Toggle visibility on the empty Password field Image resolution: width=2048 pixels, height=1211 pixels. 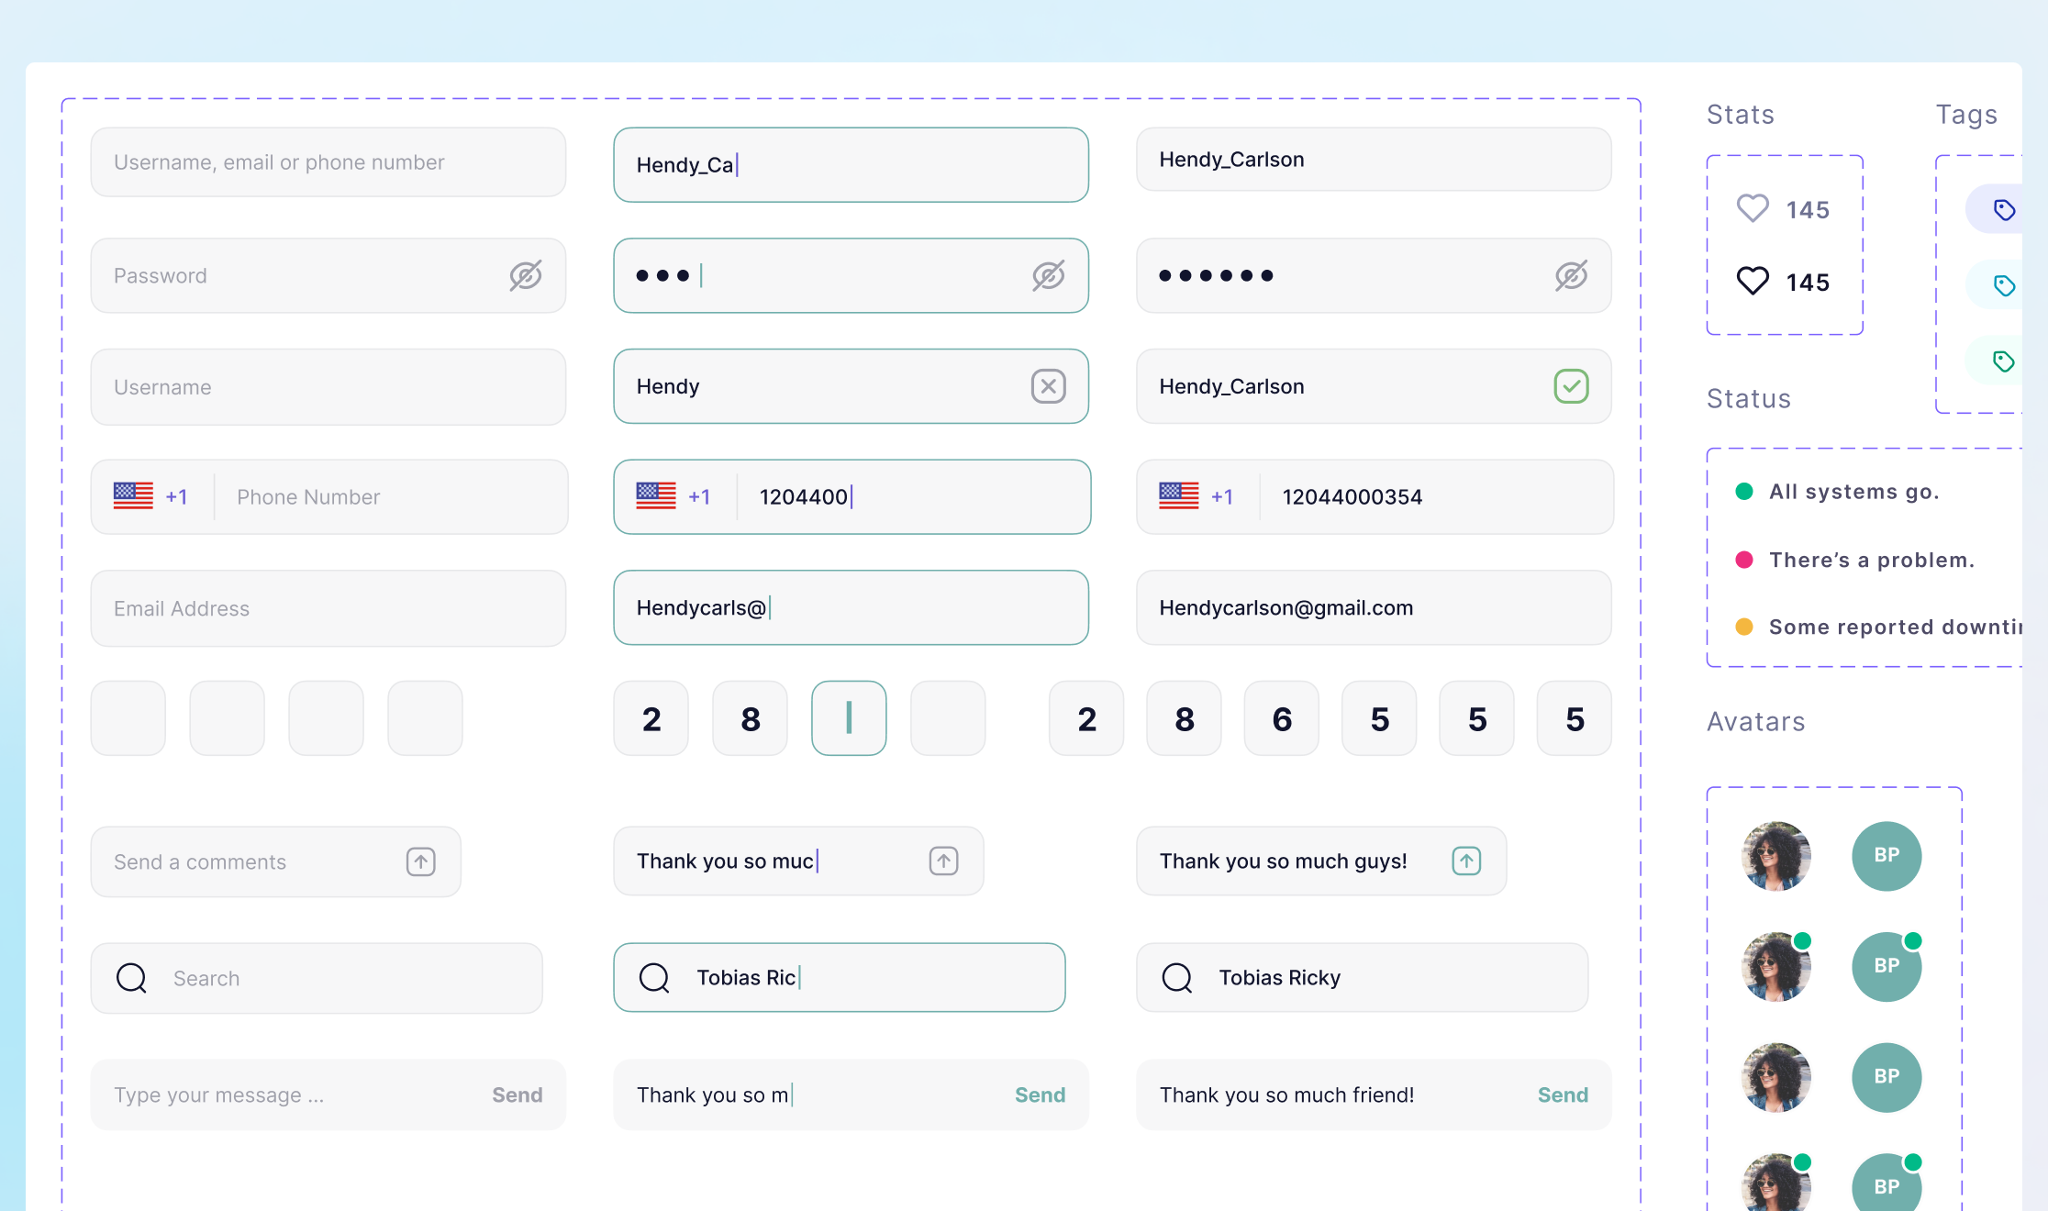click(x=524, y=275)
